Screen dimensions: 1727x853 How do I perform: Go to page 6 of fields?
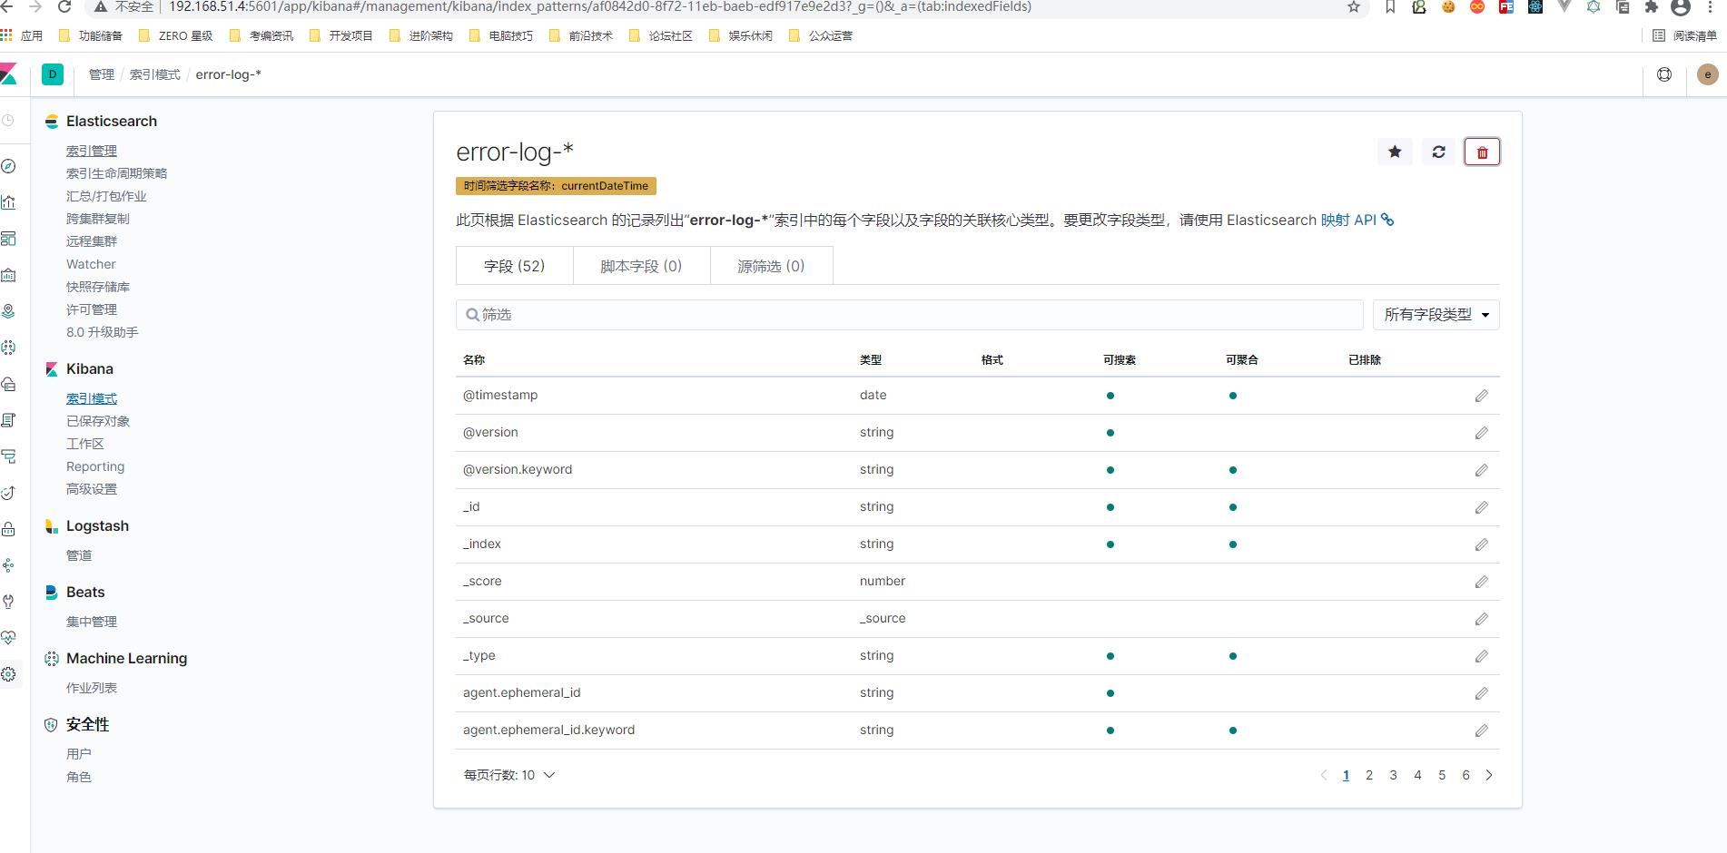[x=1465, y=775]
